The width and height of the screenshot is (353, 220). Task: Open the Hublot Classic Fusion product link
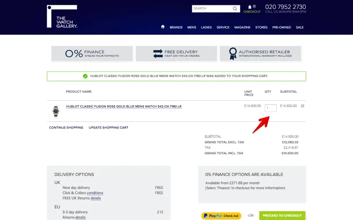coord(124,106)
